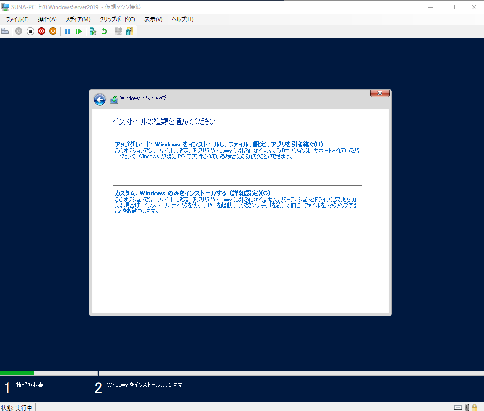Pause the virtual machine
This screenshot has height=411, width=484.
click(67, 31)
